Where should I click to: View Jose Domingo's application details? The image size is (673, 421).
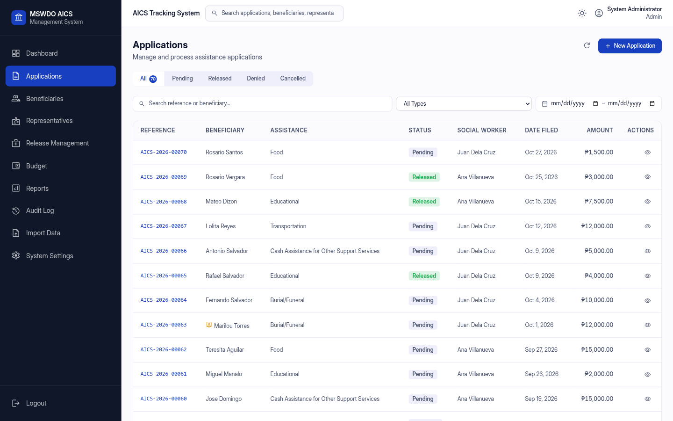click(648, 399)
